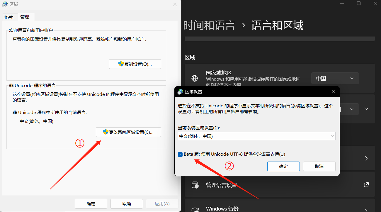Image resolution: width=381 pixels, height=212 pixels.
Task: Click the 应用(A) button
Action: (162, 203)
